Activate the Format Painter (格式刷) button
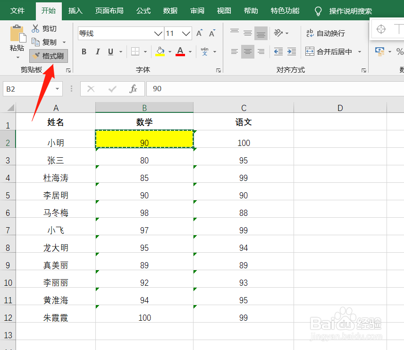404x350 pixels. click(49, 56)
